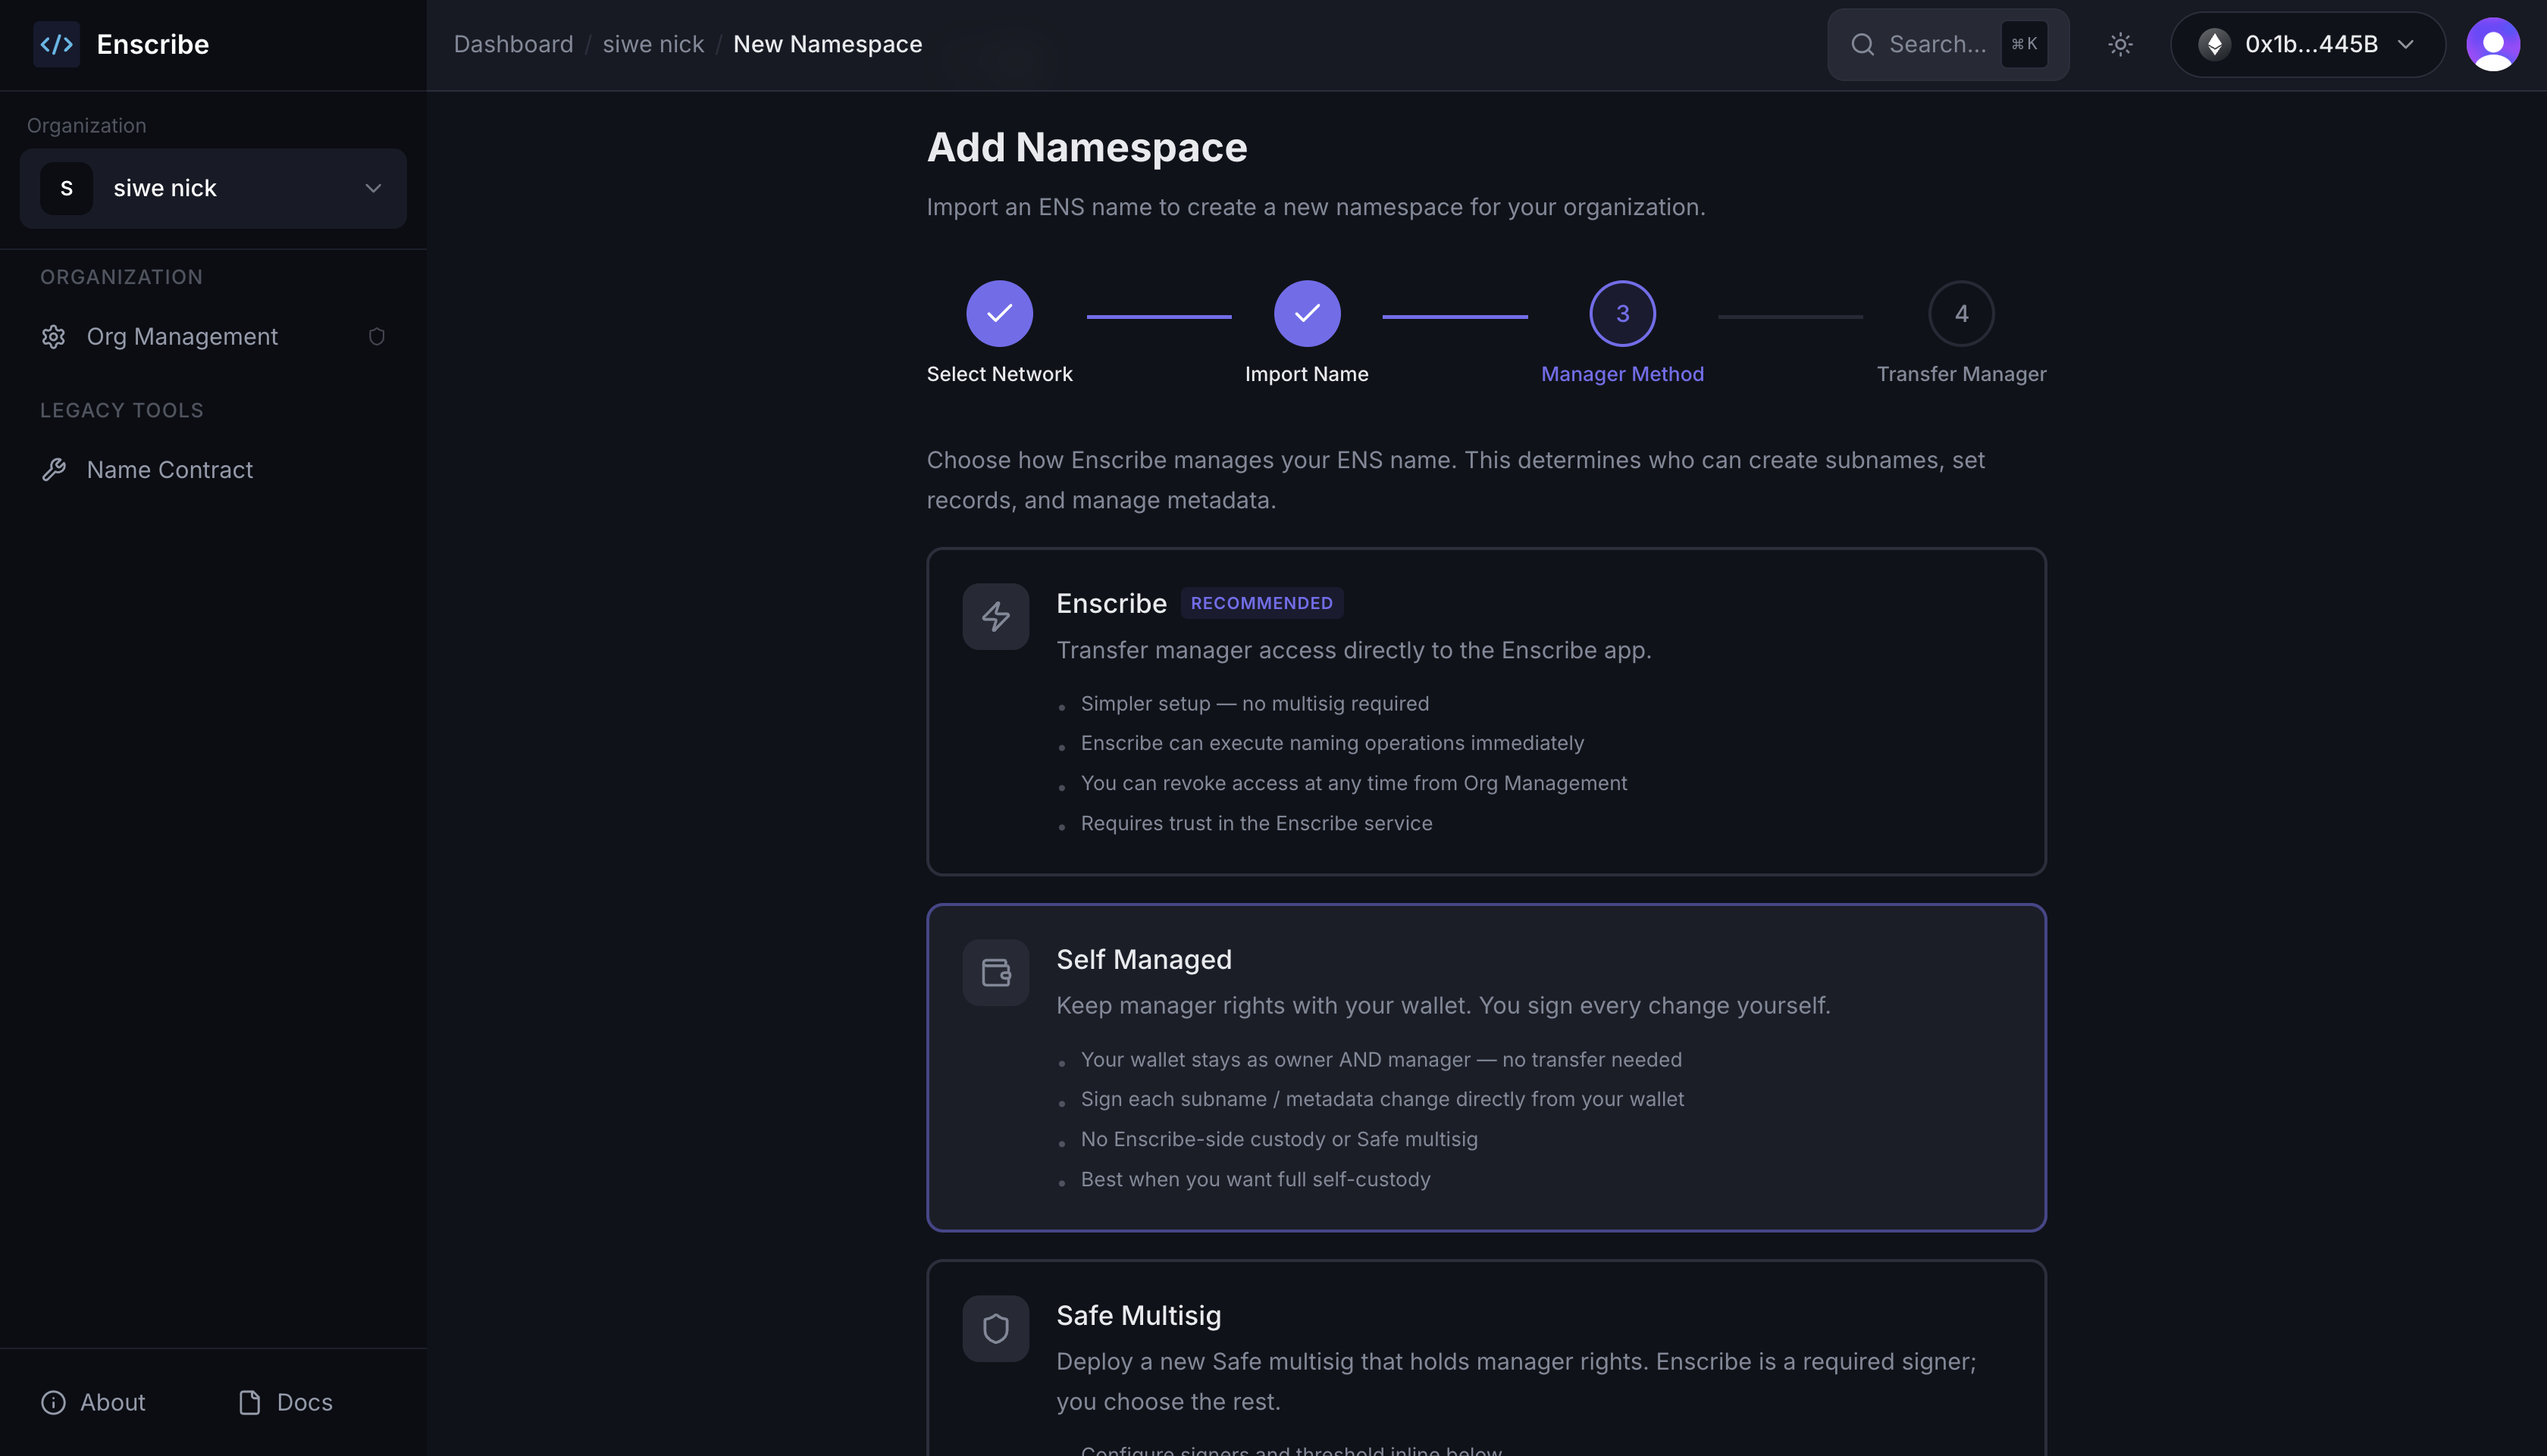
Task: Choose the Enscribe recommended manager option
Action: pyautogui.click(x=1486, y=711)
